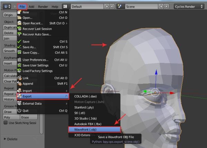This screenshot has width=207, height=148.
Task: Click the Default layout name field
Action: (x=86, y=7)
